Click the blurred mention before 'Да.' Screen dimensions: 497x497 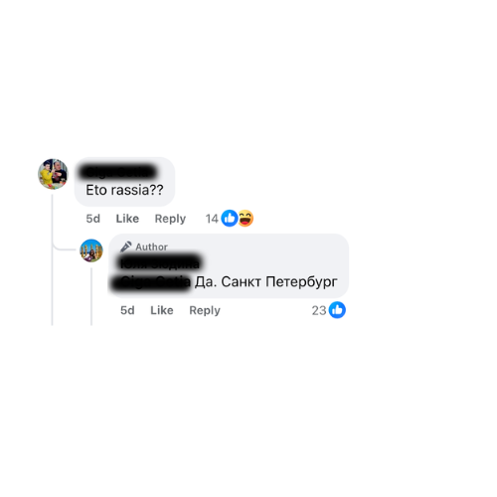(x=151, y=282)
